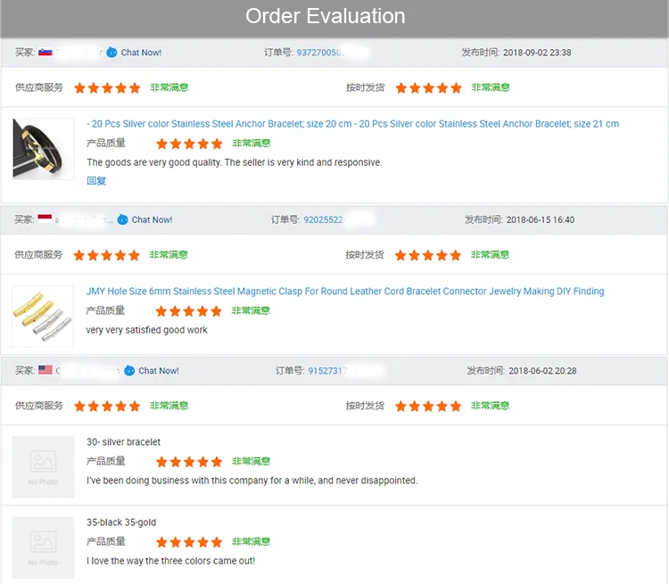Click the 供应商服务 star rating in the first review
This screenshot has height=584, width=669.
click(x=107, y=88)
